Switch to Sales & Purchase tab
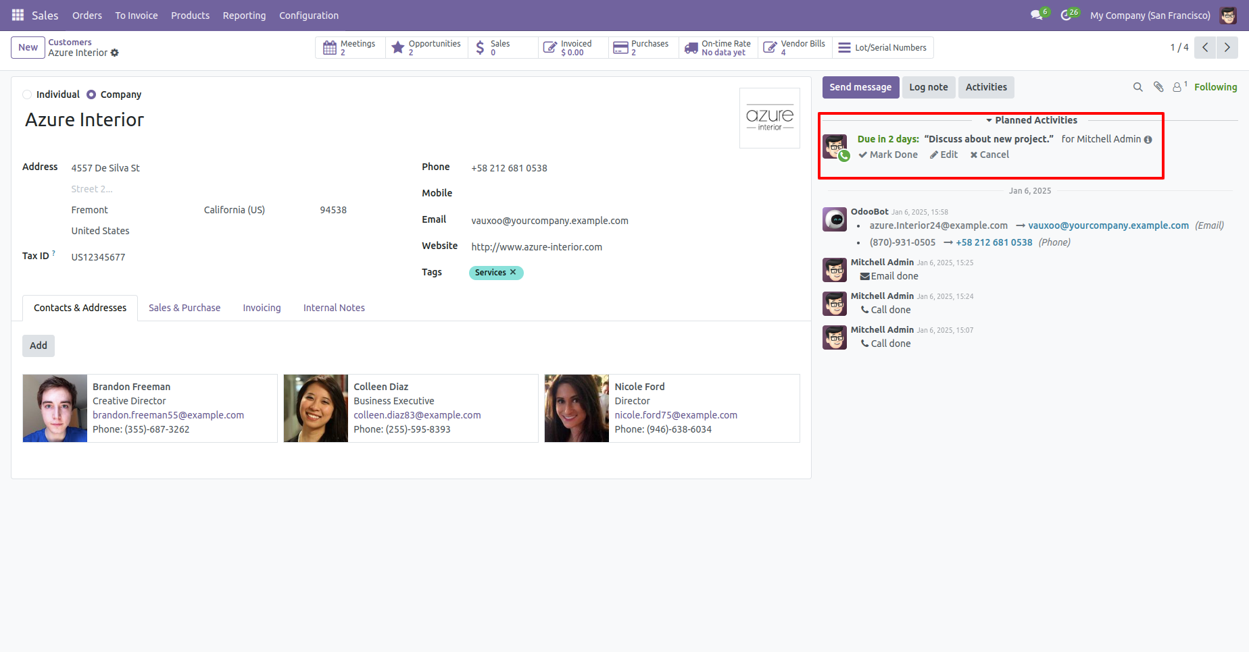The height and width of the screenshot is (652, 1249). pos(185,308)
